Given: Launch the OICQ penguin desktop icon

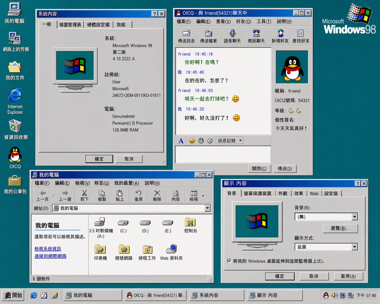Looking at the screenshot, I should [x=15, y=157].
